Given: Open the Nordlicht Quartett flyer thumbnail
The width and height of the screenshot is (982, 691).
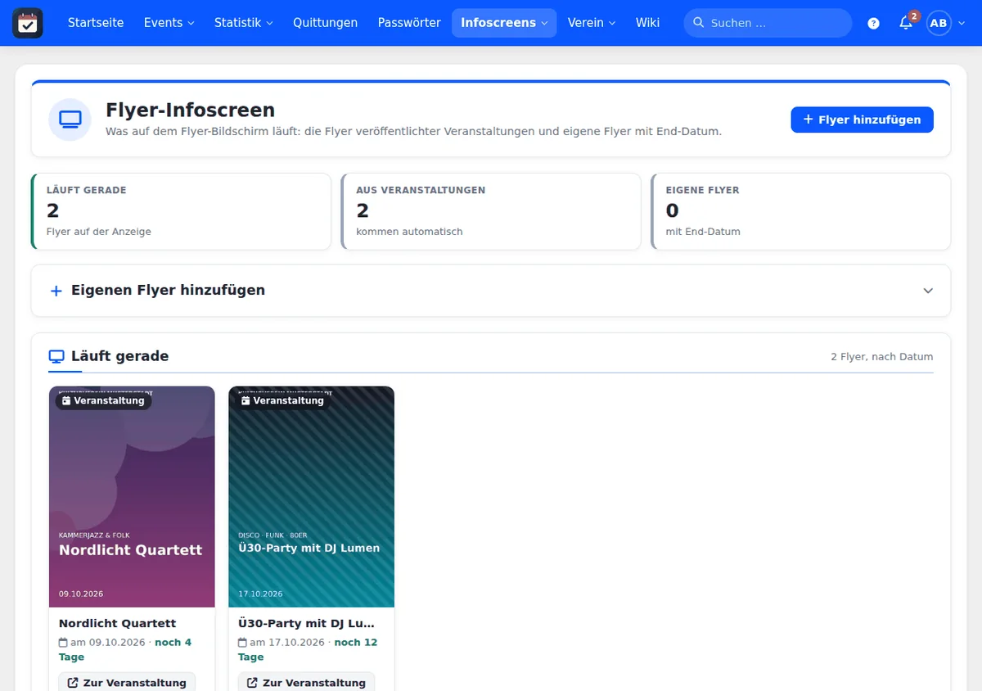Looking at the screenshot, I should click(x=132, y=497).
